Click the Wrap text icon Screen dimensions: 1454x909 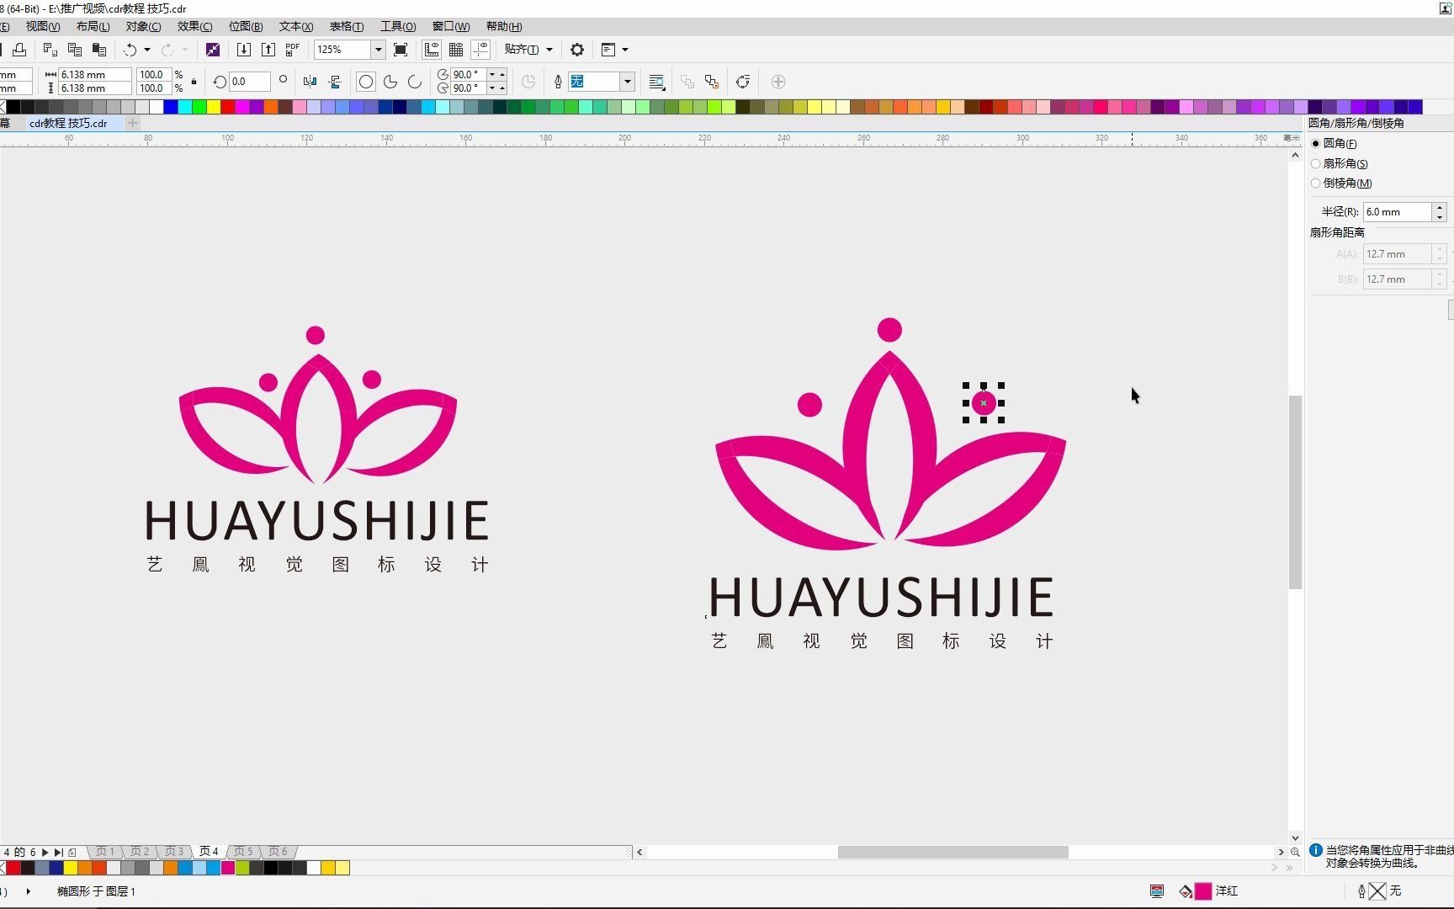tap(657, 82)
